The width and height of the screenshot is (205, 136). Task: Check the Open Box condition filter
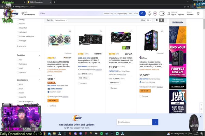(x=18, y=72)
